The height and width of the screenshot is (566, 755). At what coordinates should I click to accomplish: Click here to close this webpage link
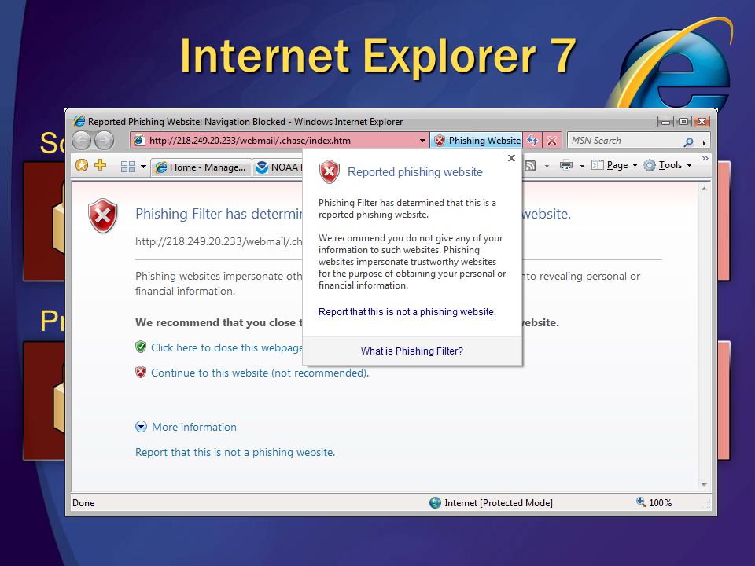(x=226, y=347)
